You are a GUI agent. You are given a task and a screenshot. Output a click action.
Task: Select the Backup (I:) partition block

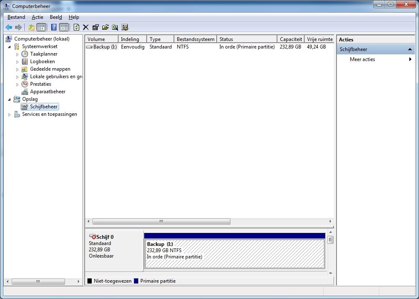point(235,251)
